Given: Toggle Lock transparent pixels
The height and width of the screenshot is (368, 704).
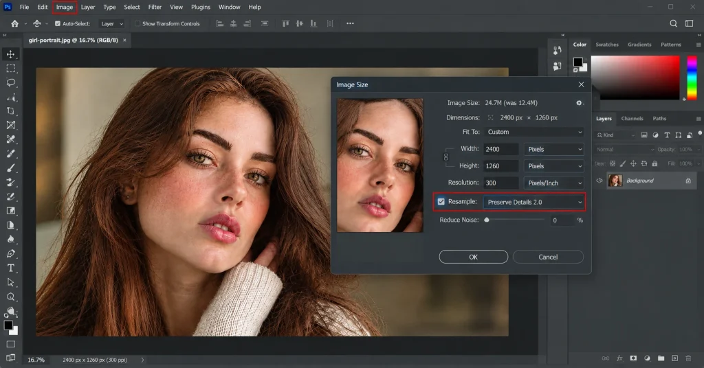Looking at the screenshot, I should coord(613,163).
